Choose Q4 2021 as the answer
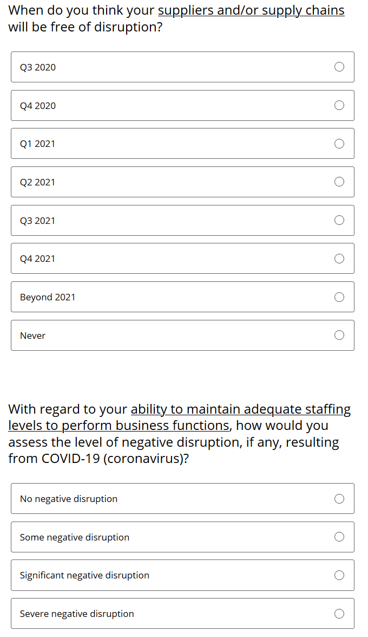The image size is (368, 637). [x=339, y=259]
